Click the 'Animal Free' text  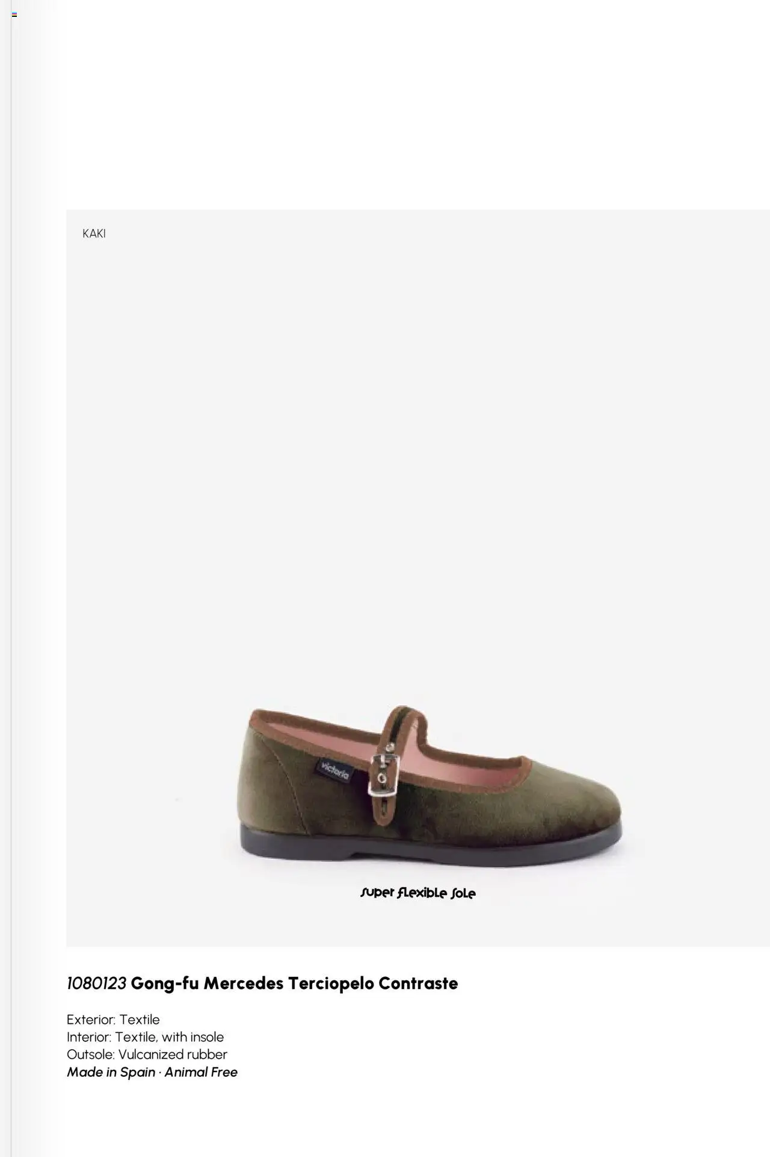[x=201, y=1072]
